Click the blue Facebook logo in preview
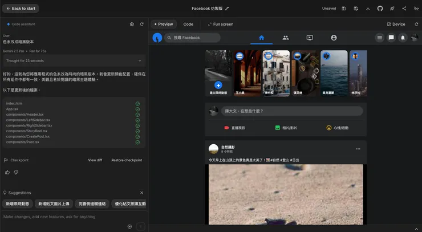Screen dimensions: 422x232 [157, 38]
